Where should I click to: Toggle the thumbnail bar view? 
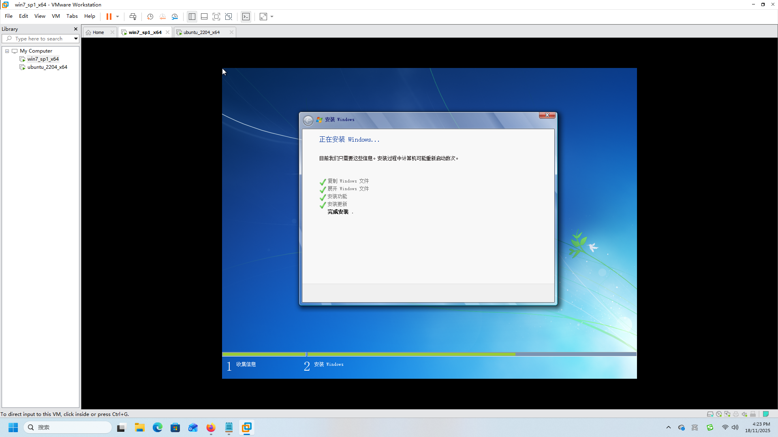204,17
